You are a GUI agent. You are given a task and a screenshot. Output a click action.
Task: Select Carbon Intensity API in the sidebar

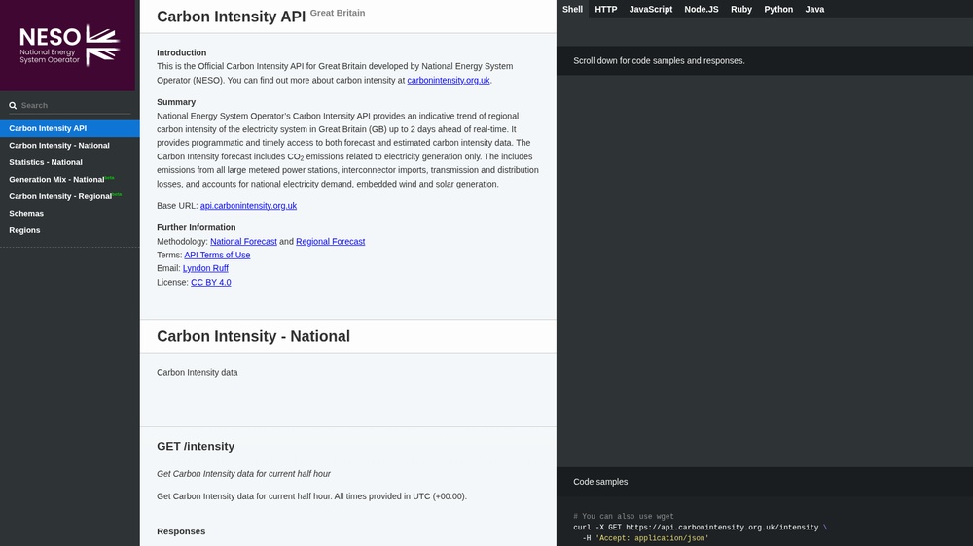tap(69, 128)
